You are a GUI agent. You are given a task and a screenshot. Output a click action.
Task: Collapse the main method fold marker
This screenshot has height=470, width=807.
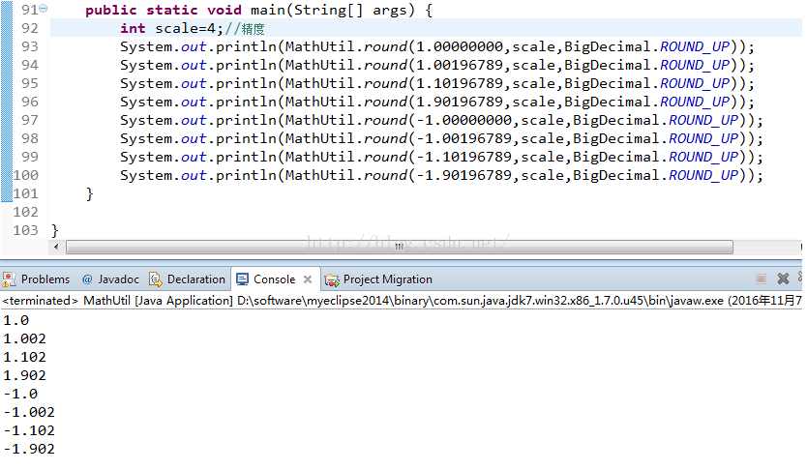[44, 9]
